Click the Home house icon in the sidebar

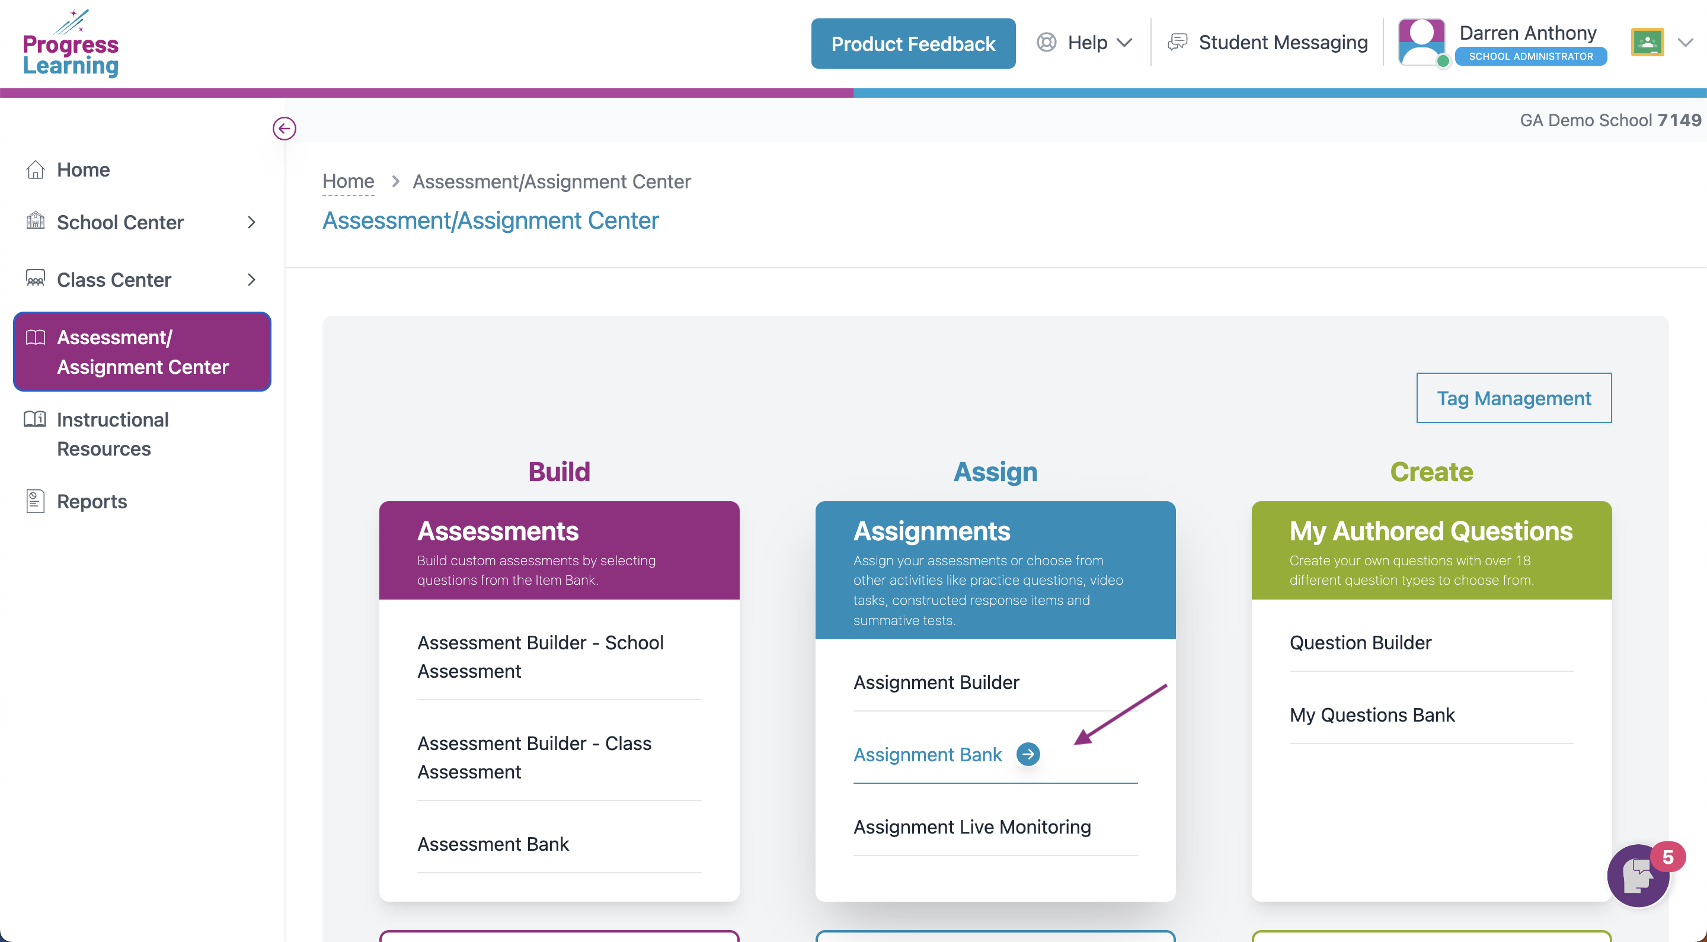[35, 169]
